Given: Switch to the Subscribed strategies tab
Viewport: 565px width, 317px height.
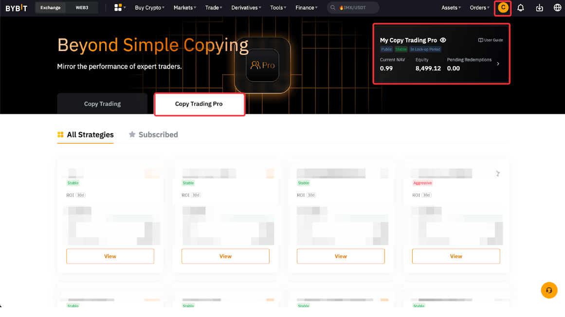Looking at the screenshot, I should coord(153,135).
